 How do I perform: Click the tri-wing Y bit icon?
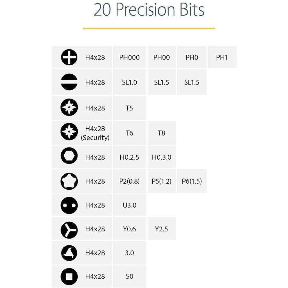(69, 229)
